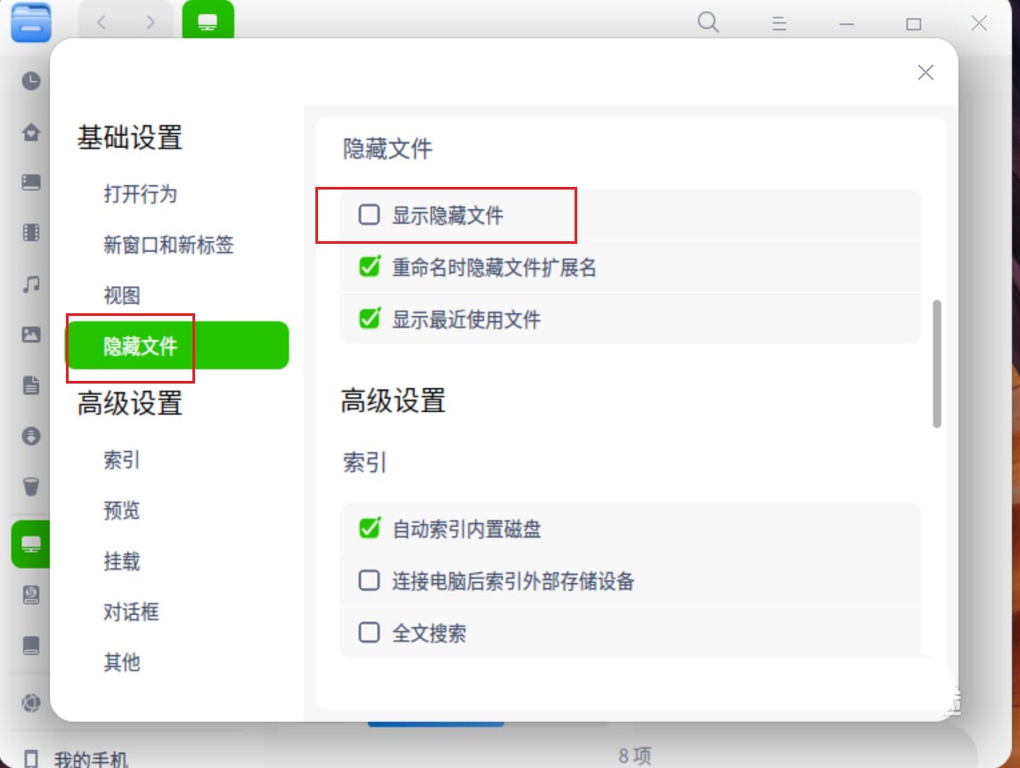Viewport: 1020px width, 768px height.
Task: Open the Music note sidebar icon
Action: (x=30, y=284)
